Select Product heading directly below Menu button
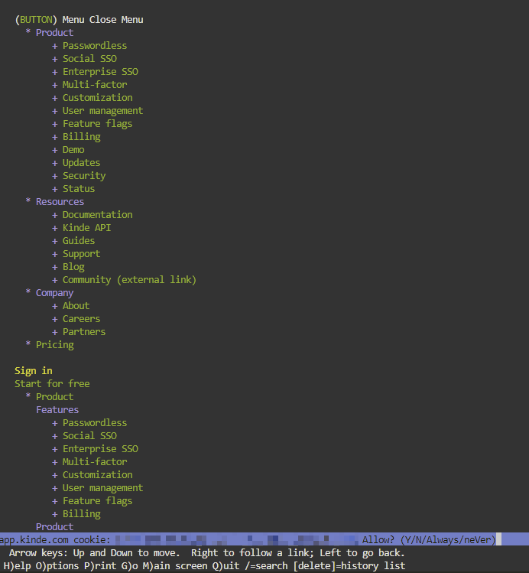 tap(54, 33)
